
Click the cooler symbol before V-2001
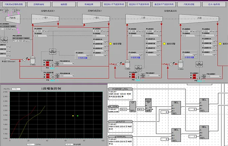pos(25,60)
